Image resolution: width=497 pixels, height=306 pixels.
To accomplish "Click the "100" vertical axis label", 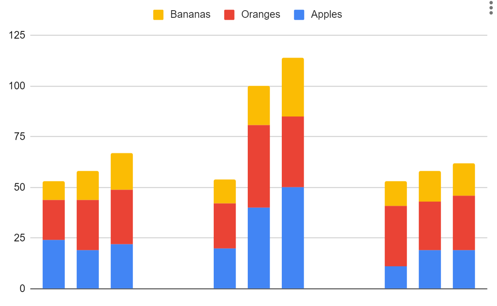I will 17,86.
